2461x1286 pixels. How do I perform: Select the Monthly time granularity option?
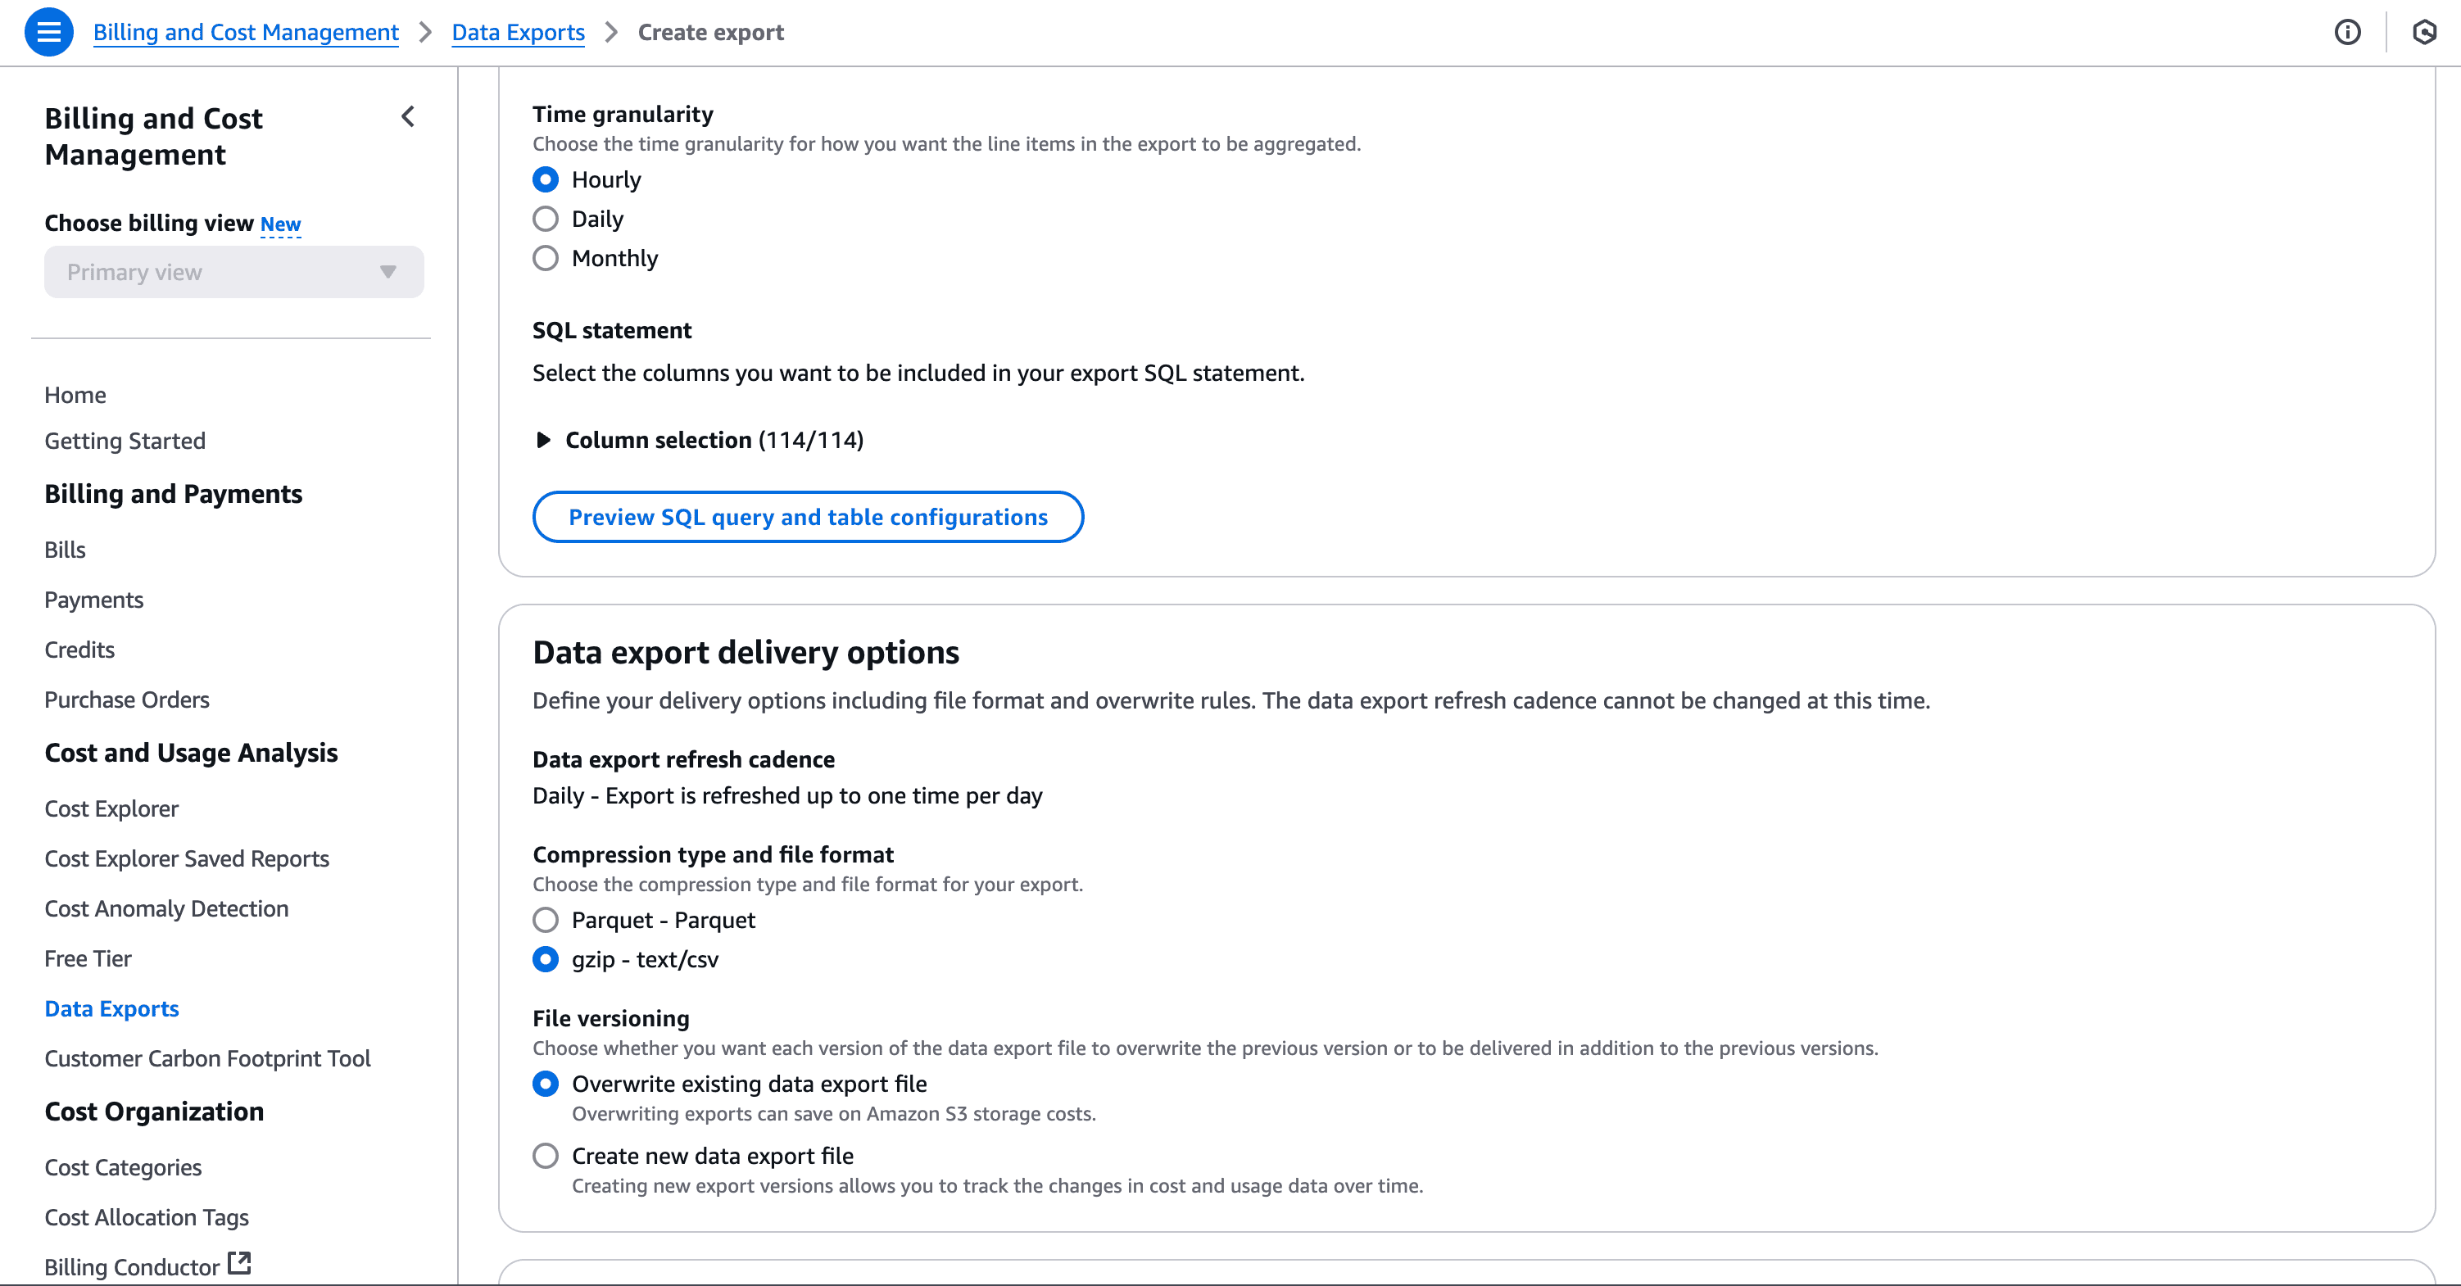546,258
